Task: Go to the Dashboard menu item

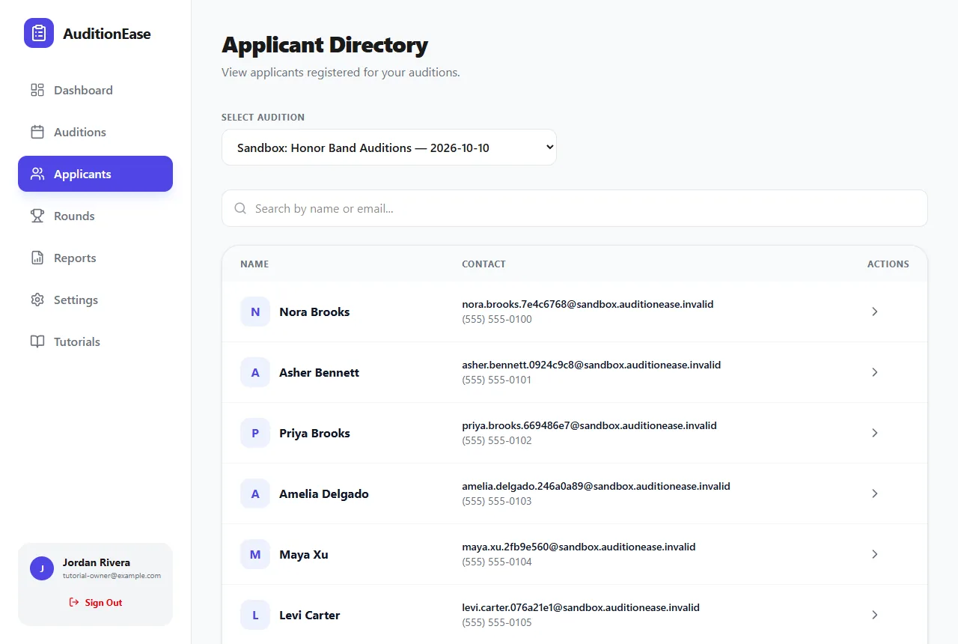Action: (x=95, y=90)
